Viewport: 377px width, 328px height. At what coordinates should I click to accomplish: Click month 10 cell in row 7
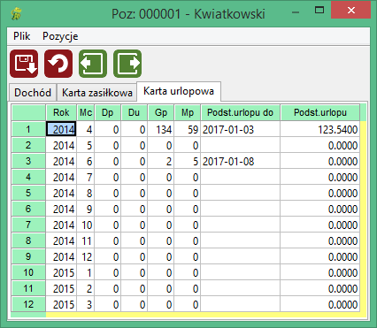tap(86, 225)
